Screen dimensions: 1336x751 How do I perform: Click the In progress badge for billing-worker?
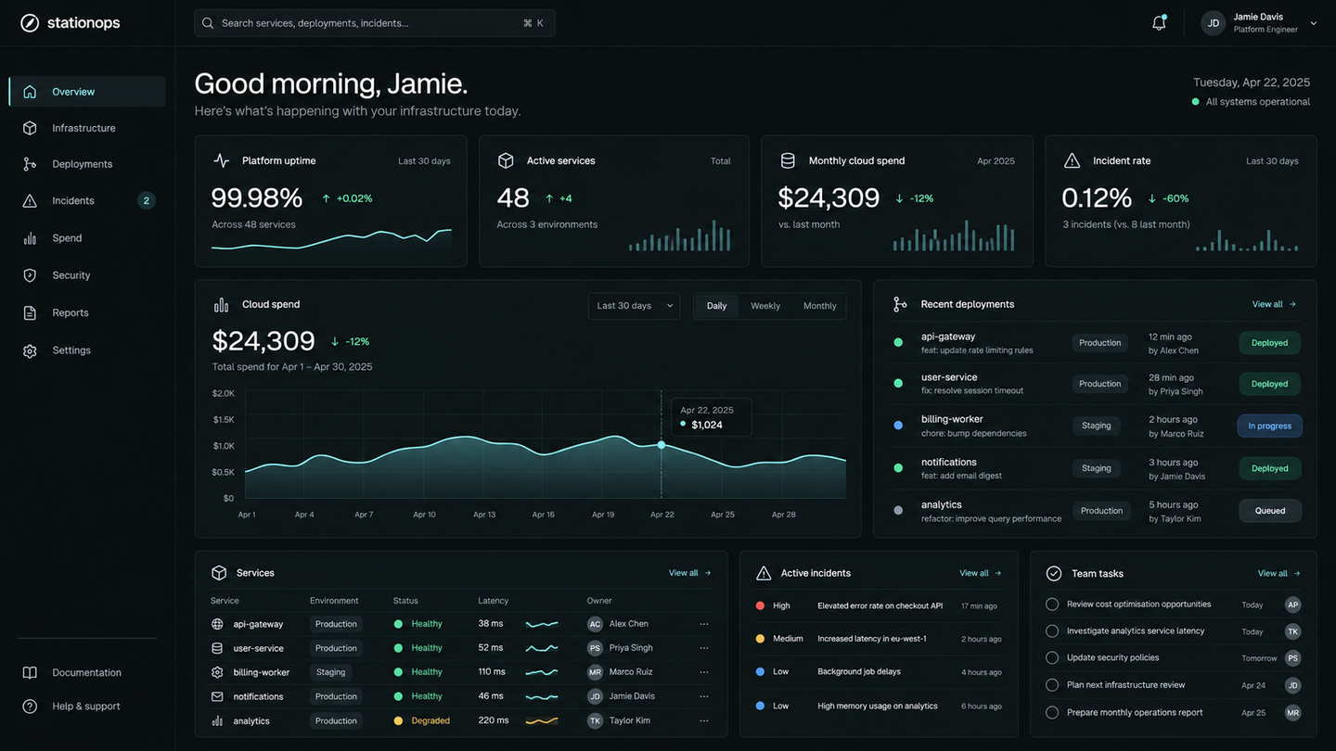click(1270, 426)
